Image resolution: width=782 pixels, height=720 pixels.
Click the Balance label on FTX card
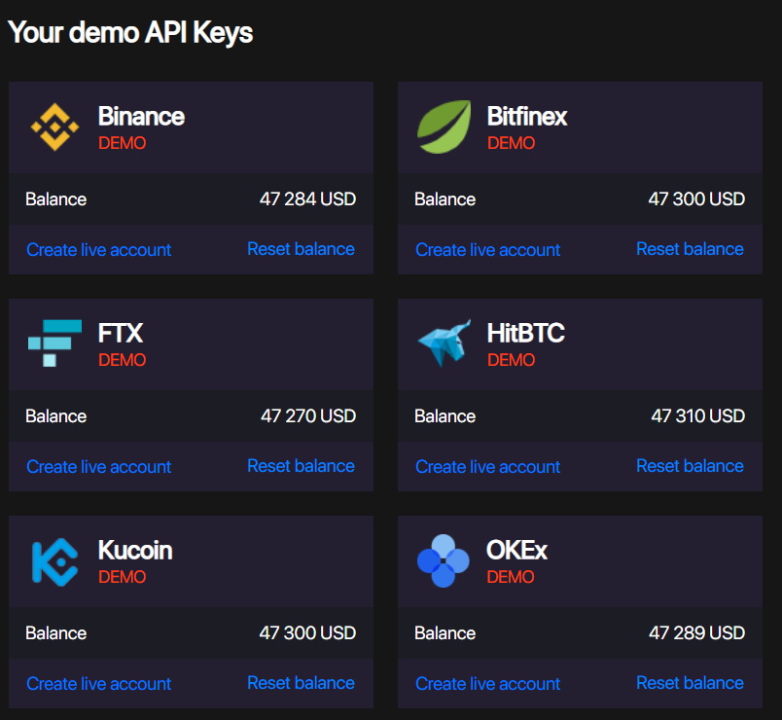pyautogui.click(x=55, y=416)
